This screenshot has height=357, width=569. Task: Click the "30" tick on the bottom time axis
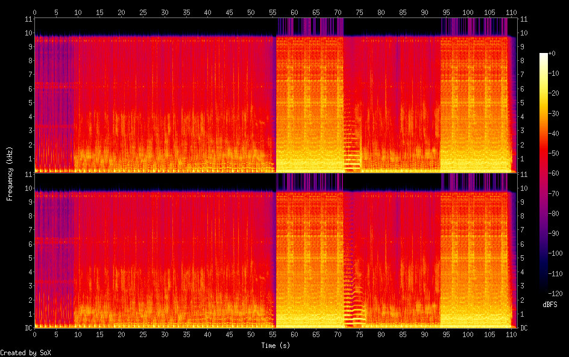[x=165, y=334]
